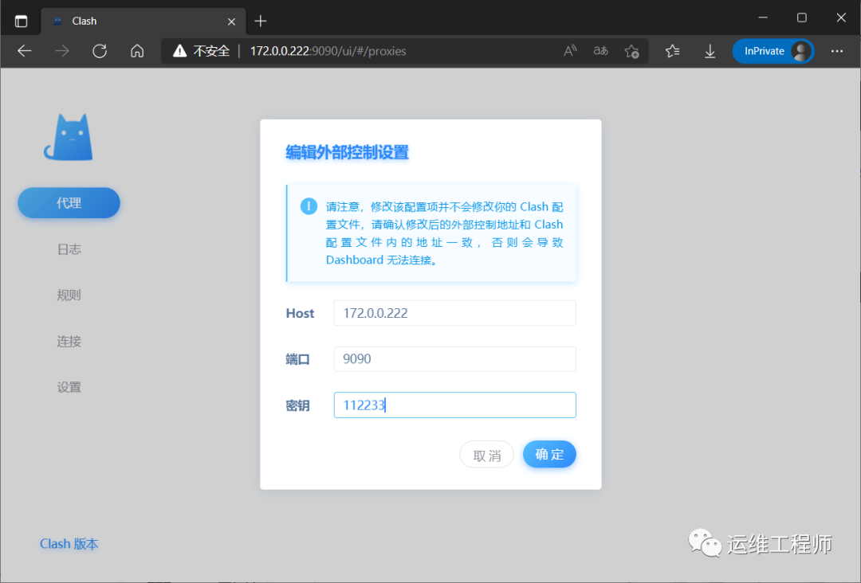Click the add to favorites control
The height and width of the screenshot is (583, 861).
click(632, 50)
